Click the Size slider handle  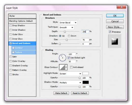(67, 40)
